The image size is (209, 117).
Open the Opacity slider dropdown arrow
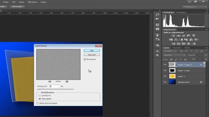click(206, 55)
